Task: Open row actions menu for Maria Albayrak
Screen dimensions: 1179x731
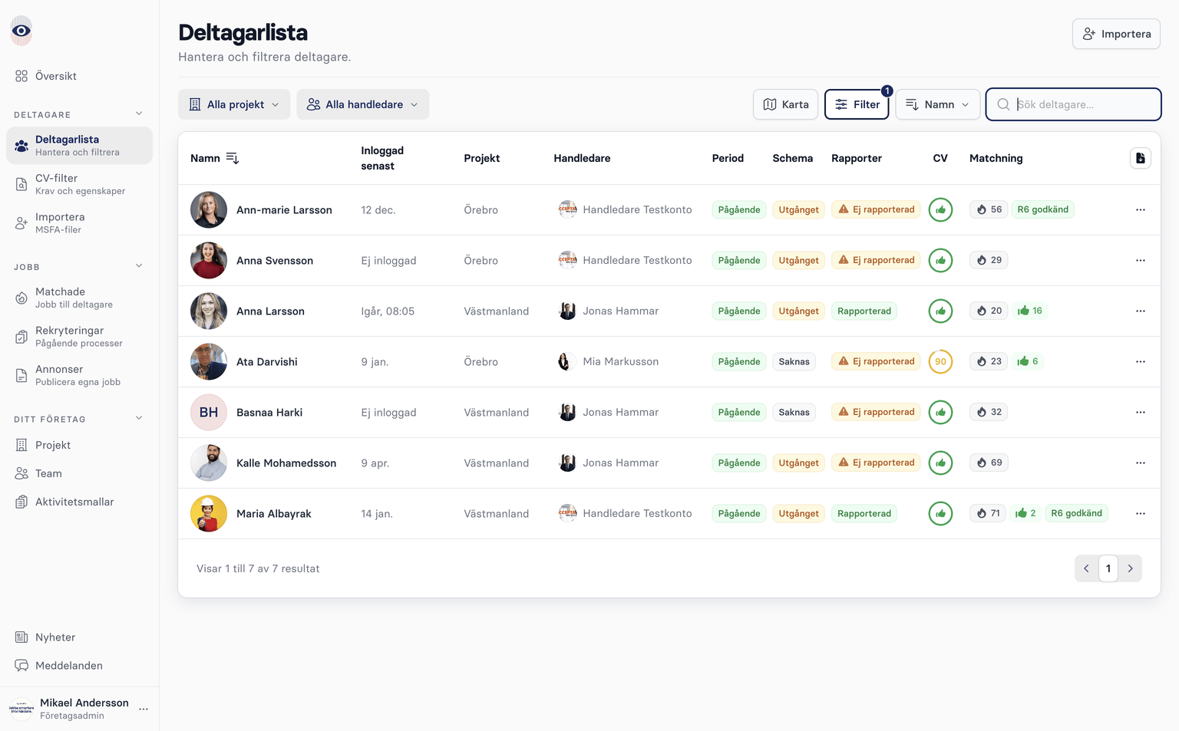Action: pos(1140,513)
